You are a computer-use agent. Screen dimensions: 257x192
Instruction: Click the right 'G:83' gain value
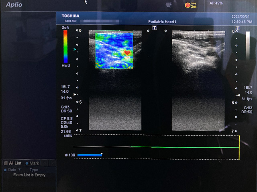(x=248, y=108)
